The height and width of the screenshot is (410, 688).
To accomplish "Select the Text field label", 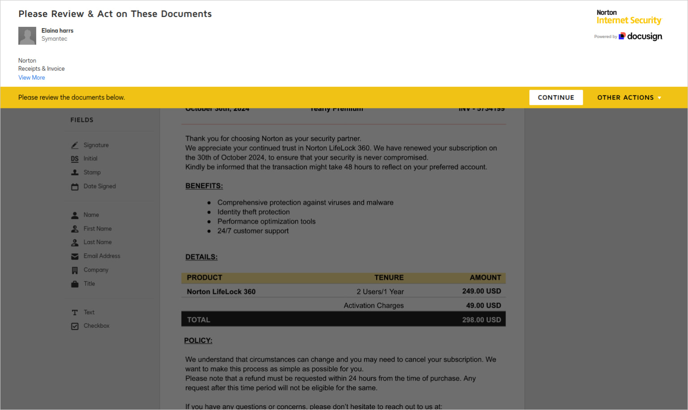I will coord(89,312).
